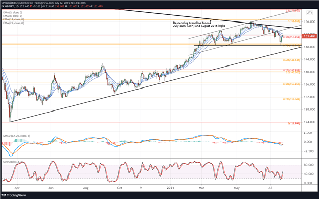Click the 132.000 price axis label
This screenshot has height=199, width=319.
point(309,97)
